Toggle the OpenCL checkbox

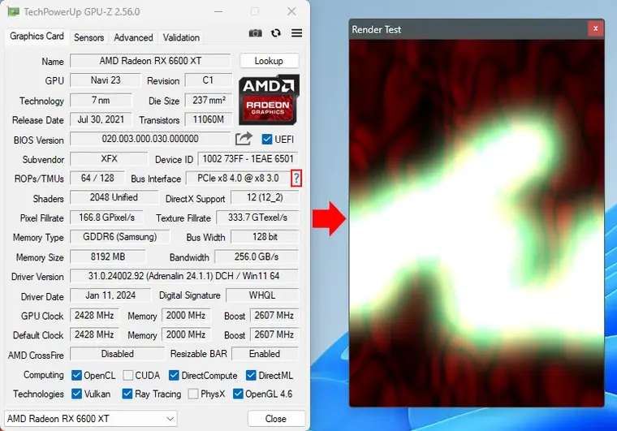coord(77,375)
